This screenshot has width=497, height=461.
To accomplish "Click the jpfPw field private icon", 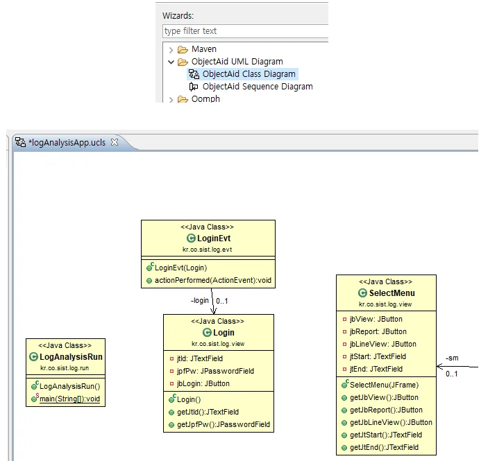I will coord(171,371).
